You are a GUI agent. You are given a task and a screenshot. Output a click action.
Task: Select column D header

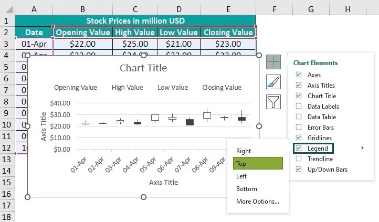[x=179, y=9]
